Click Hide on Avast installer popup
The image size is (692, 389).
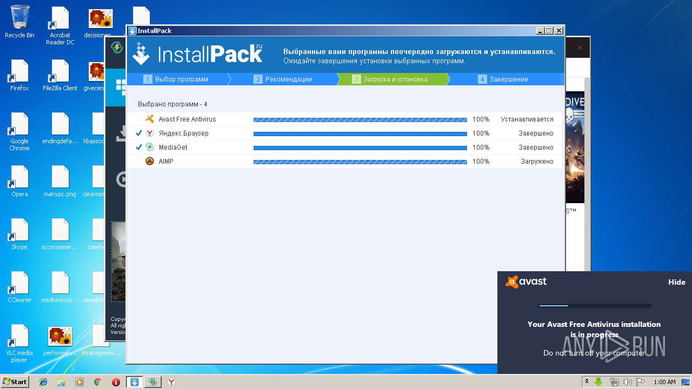click(676, 282)
